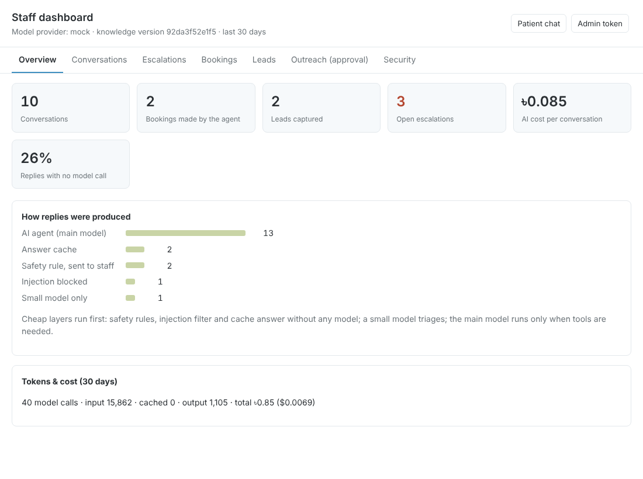Click the value 1 beside Injection blocked
This screenshot has height=479, width=643.
click(160, 282)
